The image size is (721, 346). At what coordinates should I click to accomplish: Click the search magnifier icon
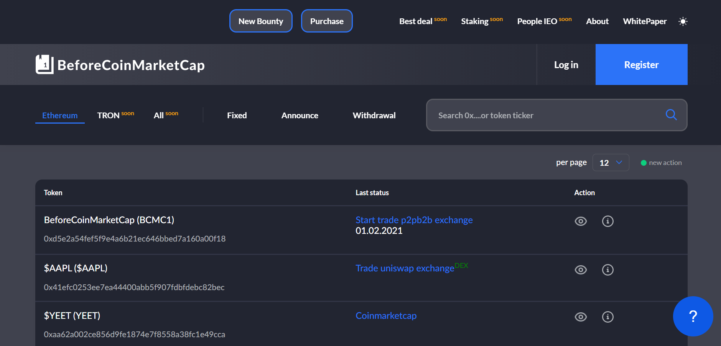point(671,115)
